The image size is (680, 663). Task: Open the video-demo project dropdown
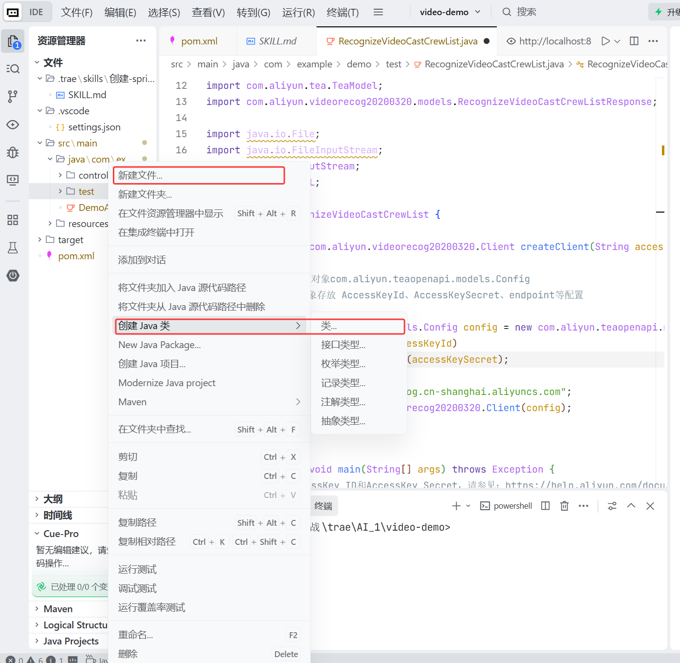450,12
